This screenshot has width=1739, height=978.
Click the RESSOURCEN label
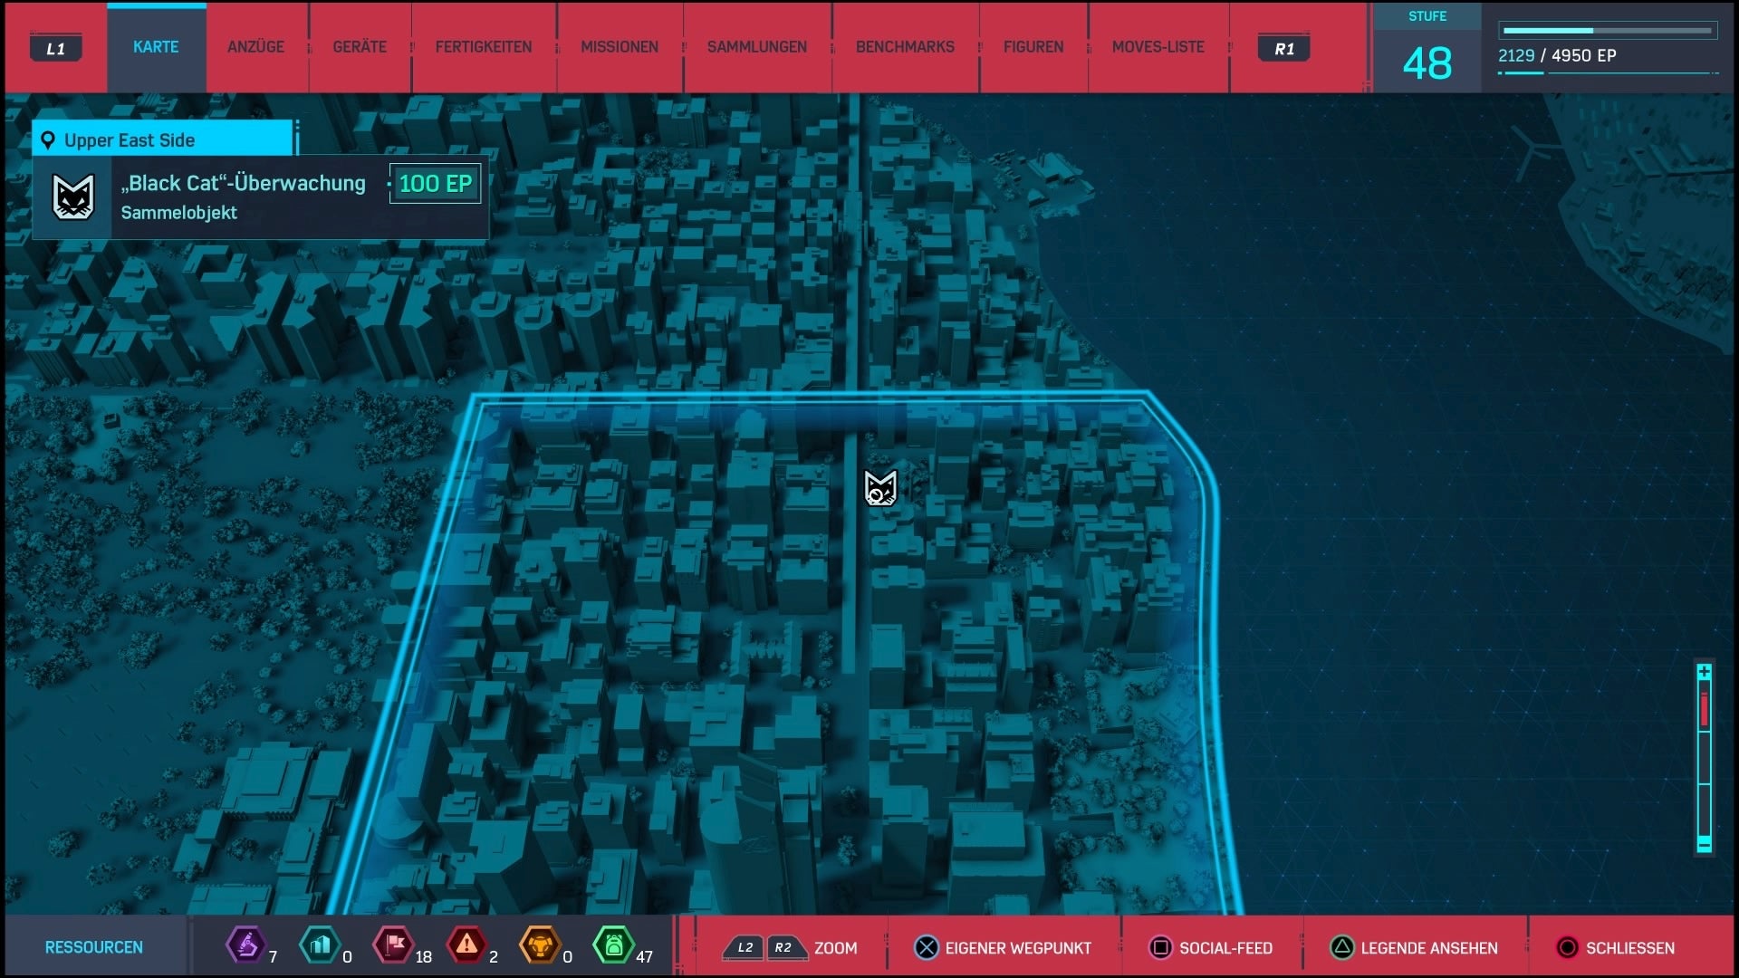(x=94, y=947)
